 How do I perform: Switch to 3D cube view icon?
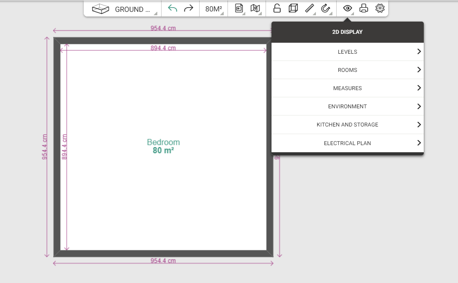[x=293, y=8]
